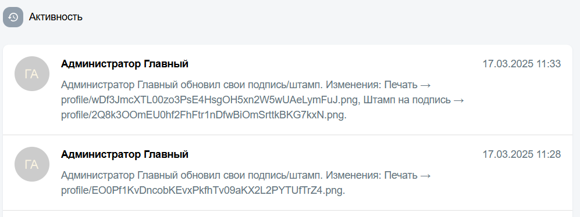This screenshot has width=580, height=217.
Task: Open Администратор Главный name in 11:28 entry
Action: [x=124, y=154]
